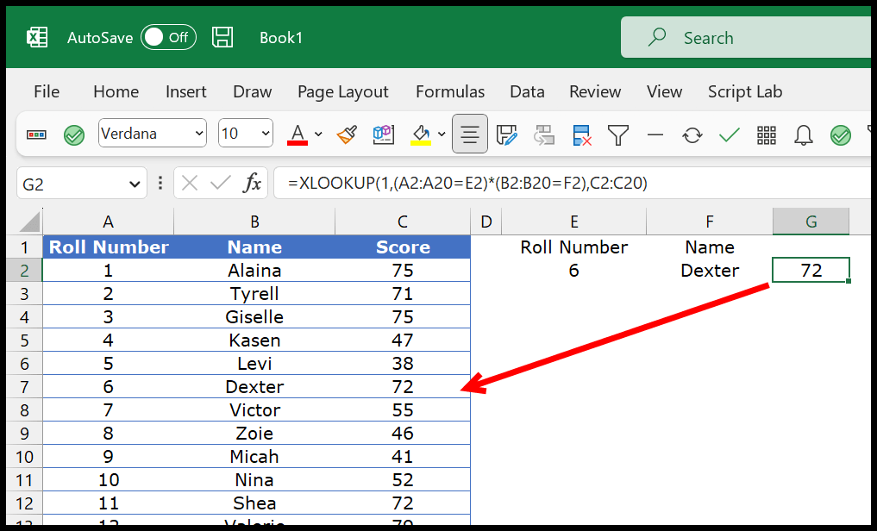Screen dimensions: 877x531
Task: Apply the yellow fill color bucket
Action: pos(421,134)
